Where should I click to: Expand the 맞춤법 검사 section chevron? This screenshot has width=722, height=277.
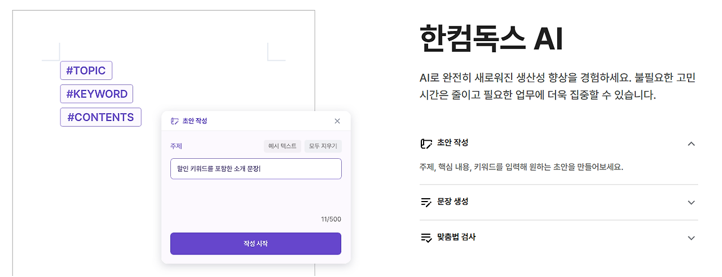[692, 238]
